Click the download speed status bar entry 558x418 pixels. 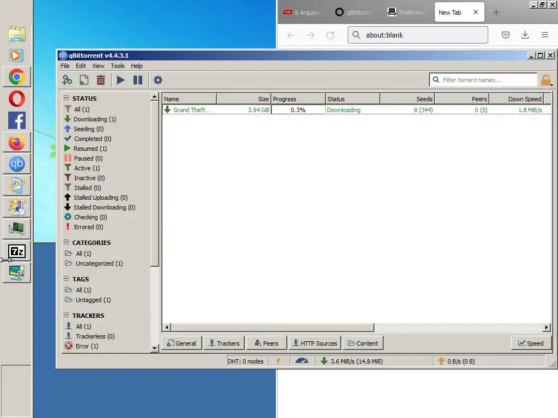tap(351, 361)
